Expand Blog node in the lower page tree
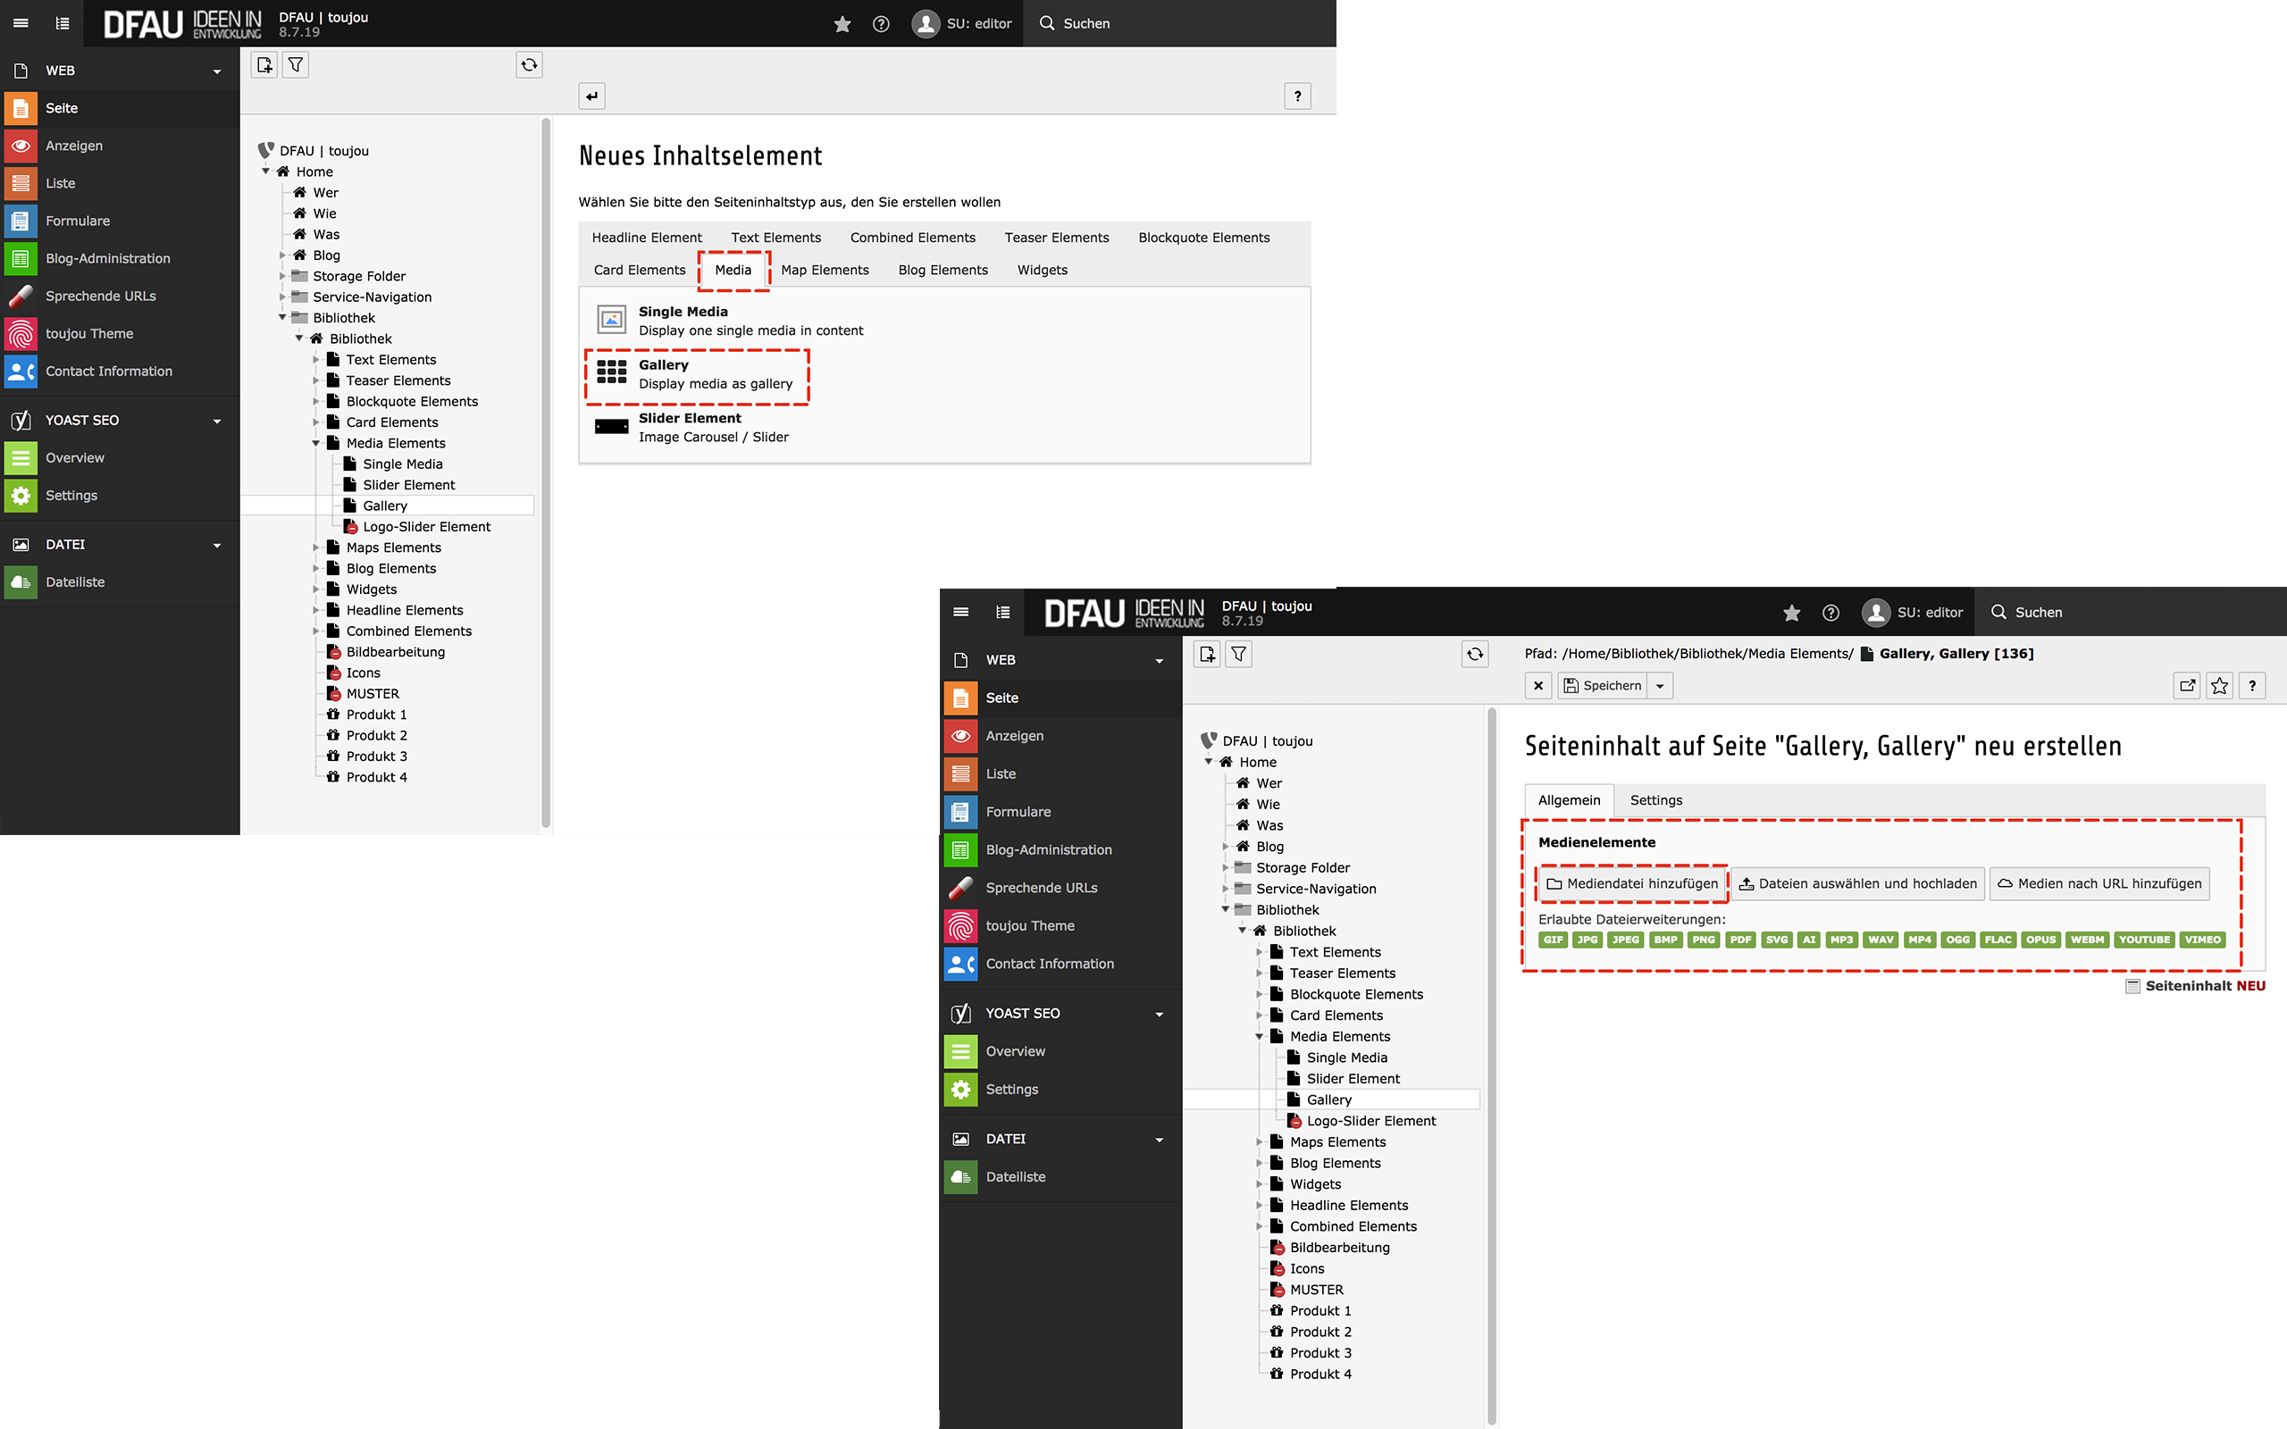 [1226, 846]
